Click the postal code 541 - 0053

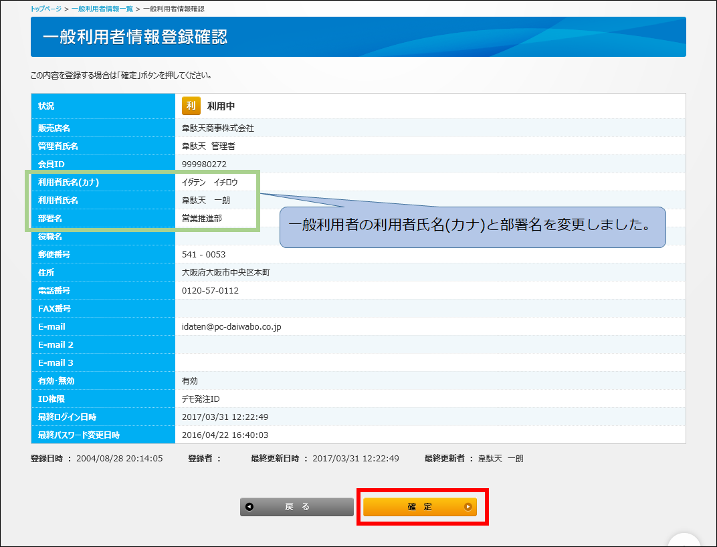pos(203,255)
